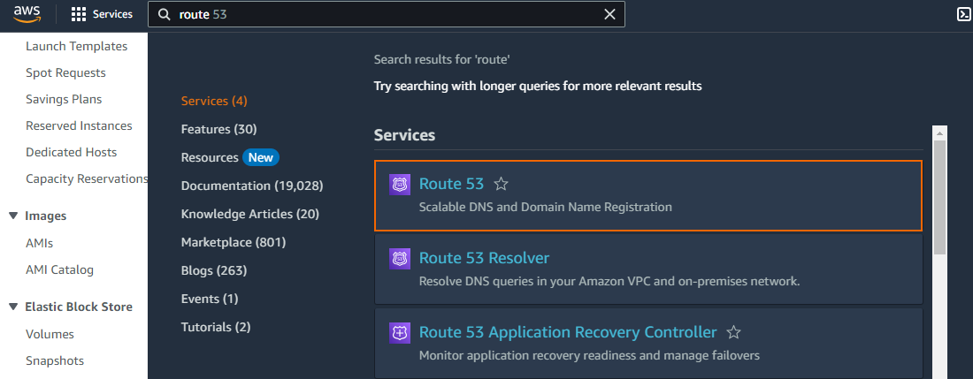Open Dedicated Hosts in sidebar
This screenshot has height=379, width=973.
click(72, 152)
